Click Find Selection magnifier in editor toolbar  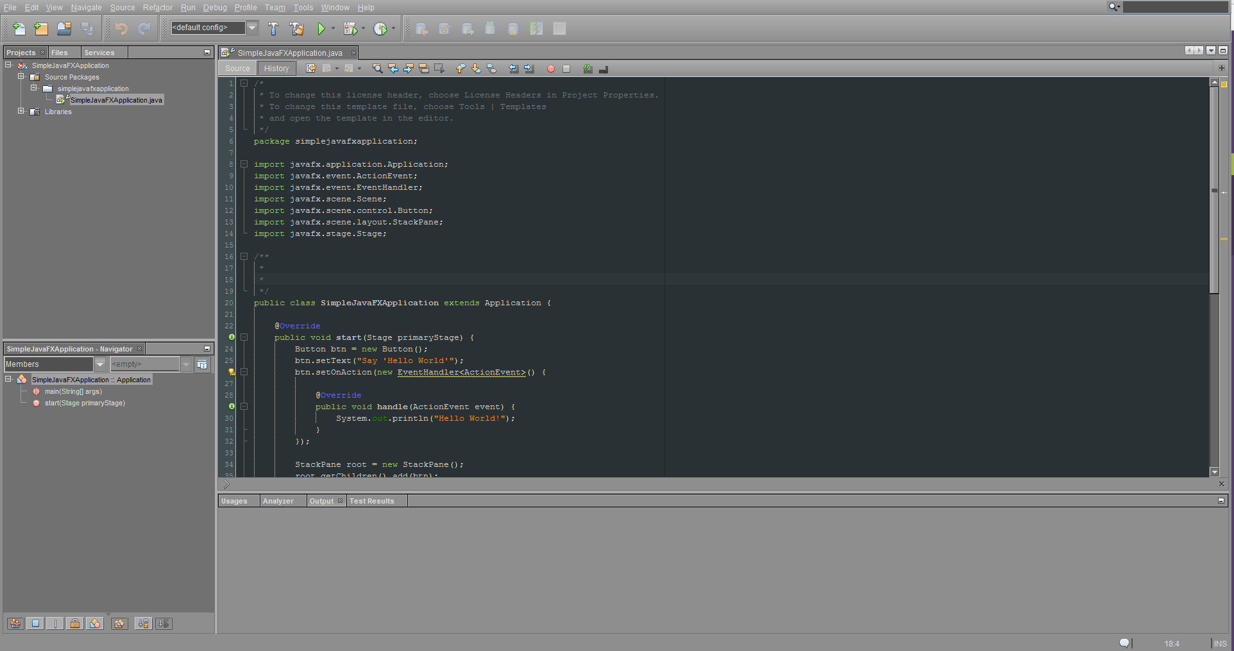coord(378,69)
